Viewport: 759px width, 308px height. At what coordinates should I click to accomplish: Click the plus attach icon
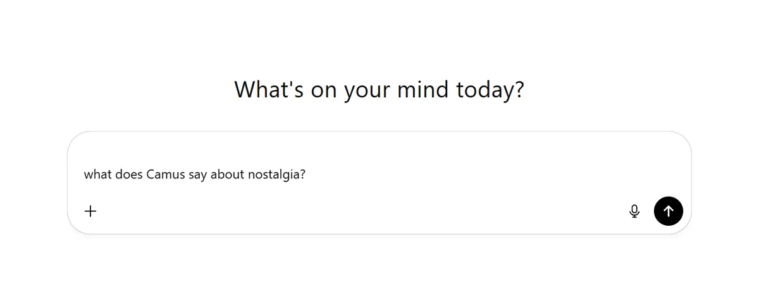[90, 211]
